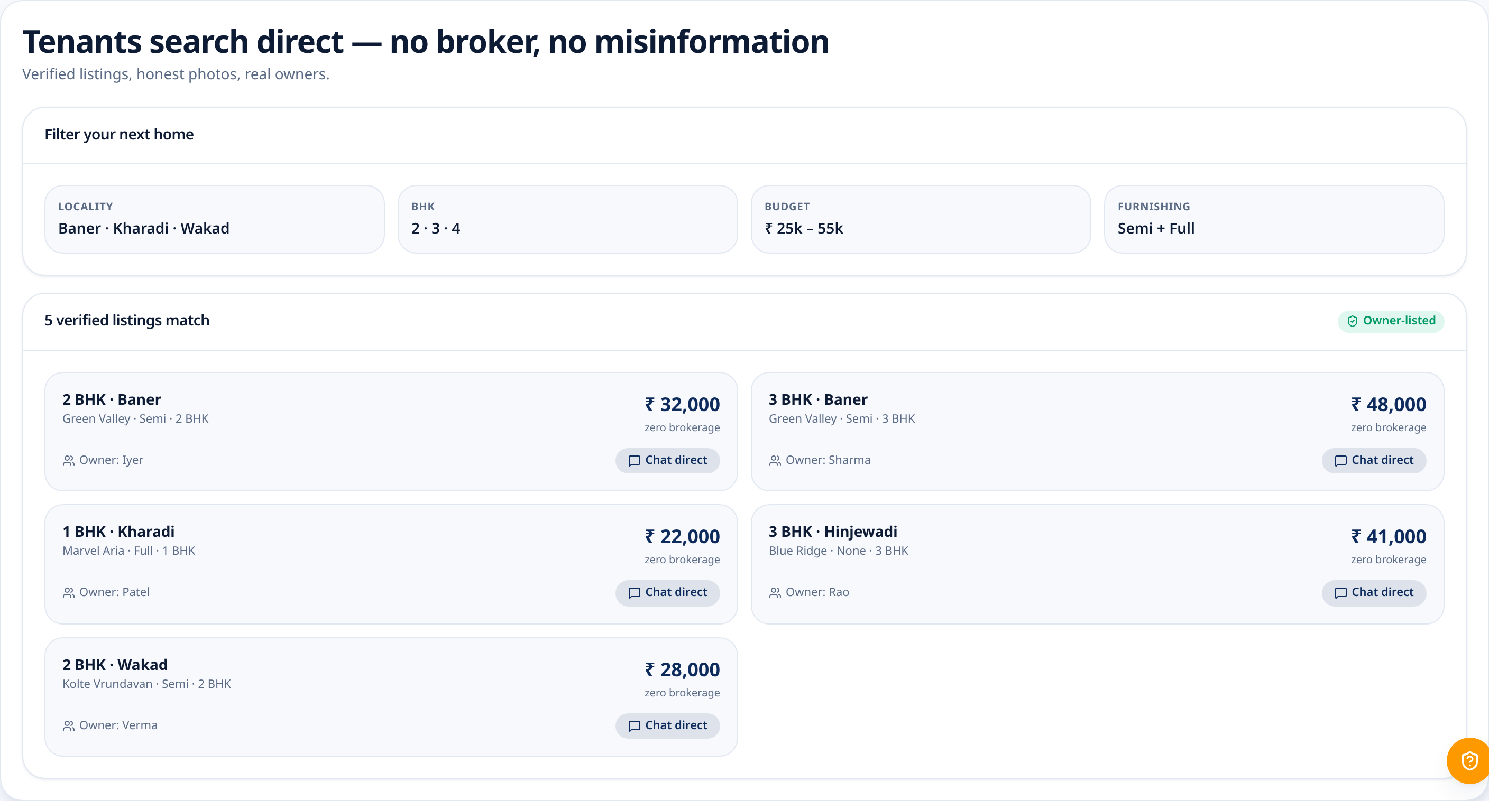Click the ₹ 32,000 price

pyautogui.click(x=682, y=404)
